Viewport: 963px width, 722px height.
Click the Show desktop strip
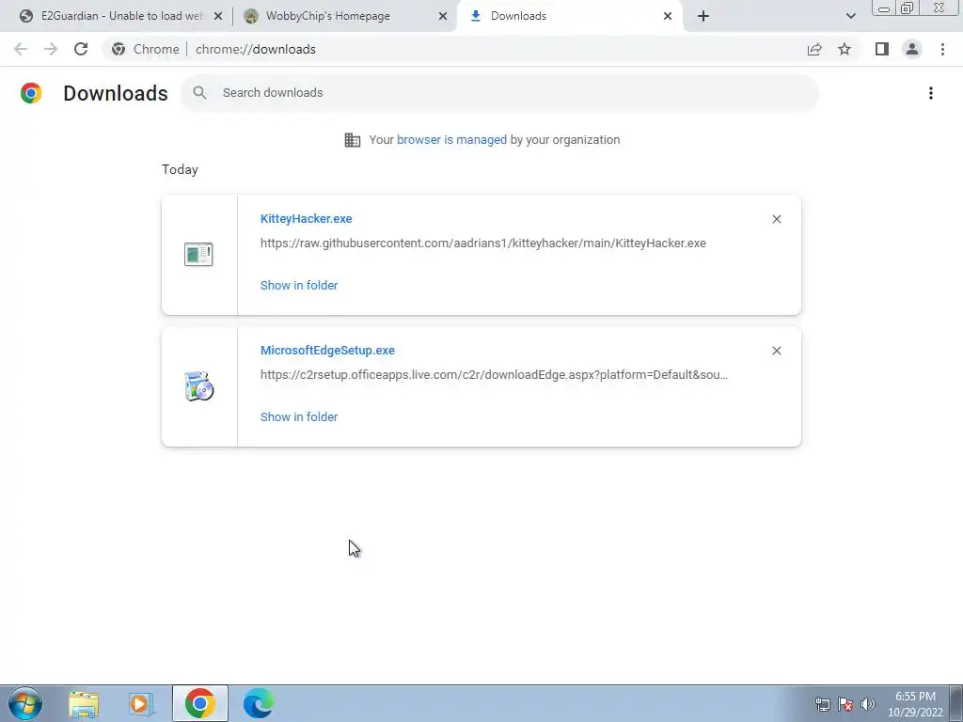(956, 703)
